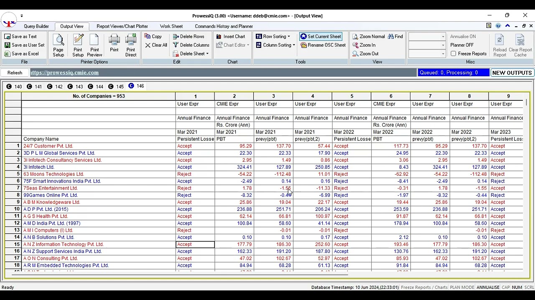
Task: Click the Refresh button
Action: point(15,72)
